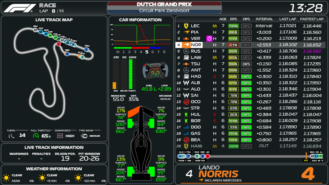Click the INTERVAL column header
Viewport: 329px width, 185px height.
pos(264,19)
